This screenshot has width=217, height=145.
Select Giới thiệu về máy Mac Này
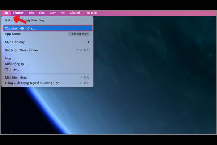(x=47, y=20)
